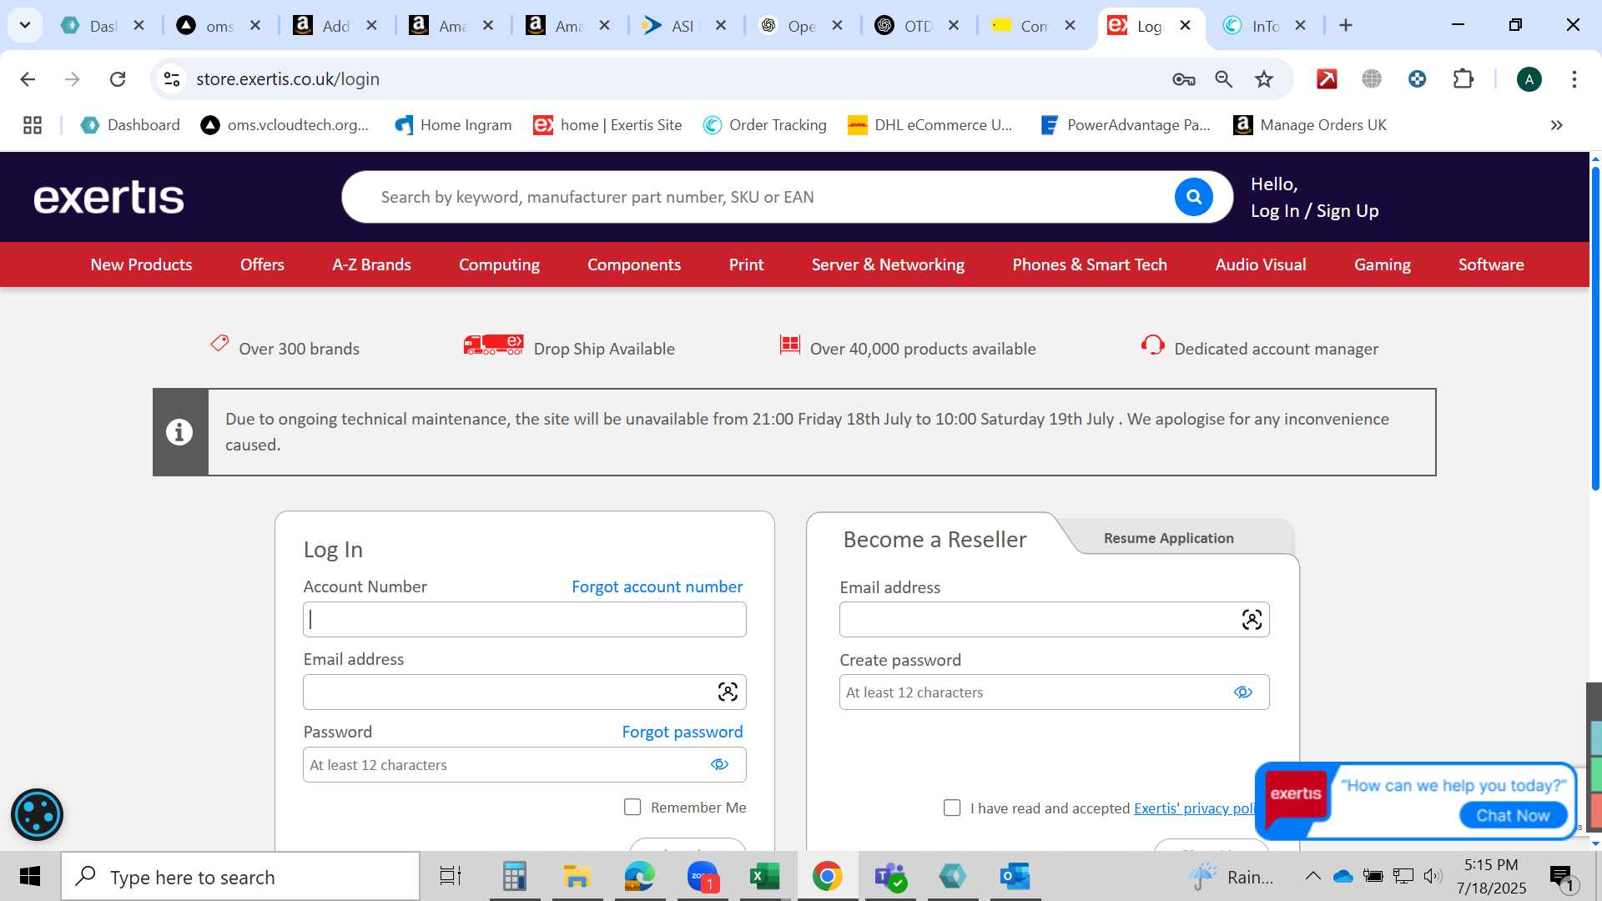Toggle Log In password visibility eye
Viewport: 1602px width, 901px height.
[x=719, y=764]
